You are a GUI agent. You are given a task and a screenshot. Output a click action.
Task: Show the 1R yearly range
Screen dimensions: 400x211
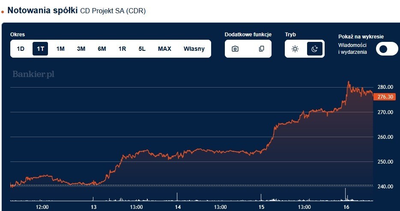[x=122, y=49]
